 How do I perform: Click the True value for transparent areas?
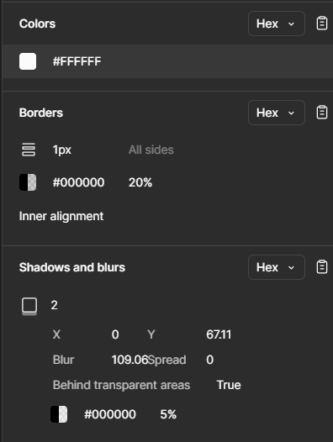(229, 385)
